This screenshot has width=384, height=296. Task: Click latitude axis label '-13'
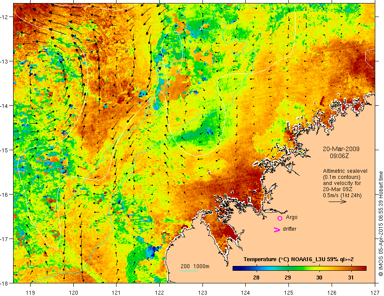pyautogui.click(x=5, y=61)
